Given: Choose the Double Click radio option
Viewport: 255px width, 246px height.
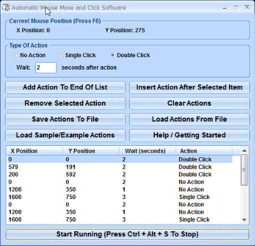Looking at the screenshot, I should click(112, 55).
